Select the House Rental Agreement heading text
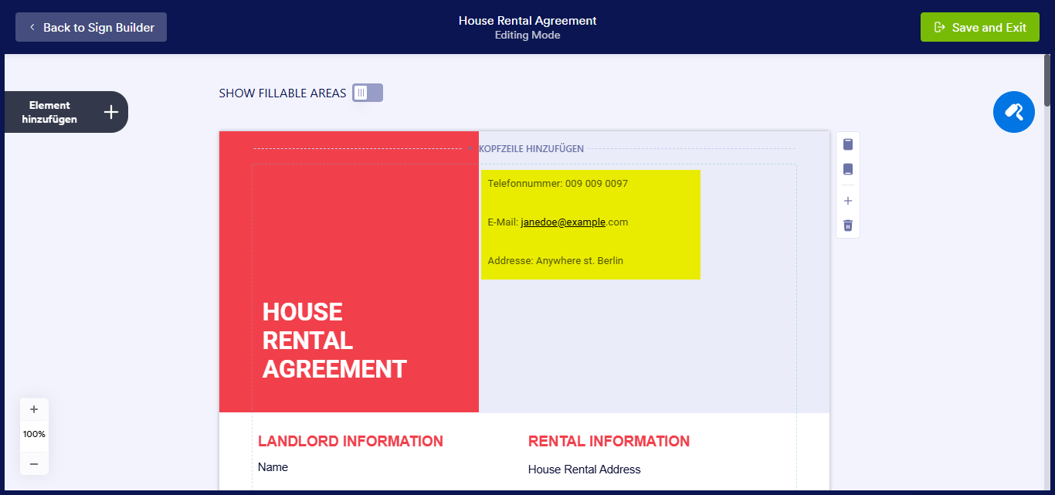The width and height of the screenshot is (1055, 495). point(334,341)
